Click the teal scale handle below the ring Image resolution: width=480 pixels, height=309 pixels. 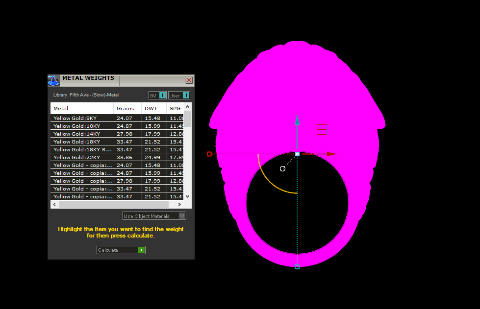[297, 266]
